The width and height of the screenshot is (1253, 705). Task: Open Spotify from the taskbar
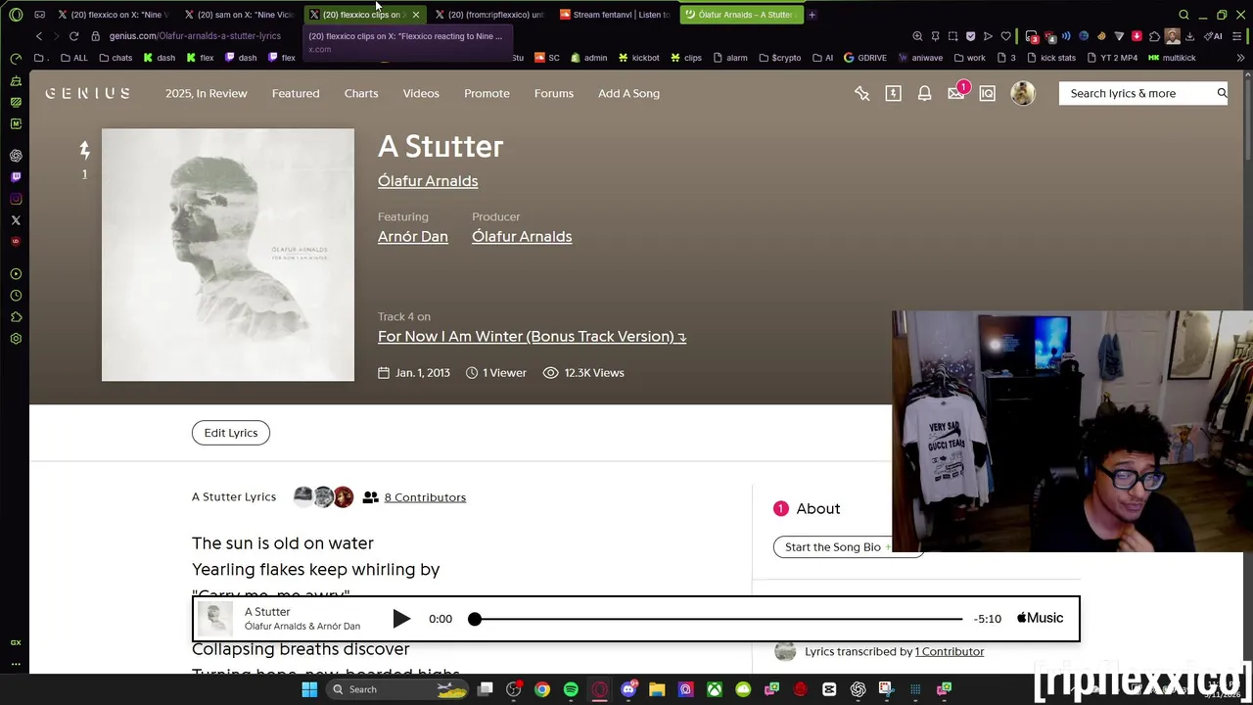571,689
